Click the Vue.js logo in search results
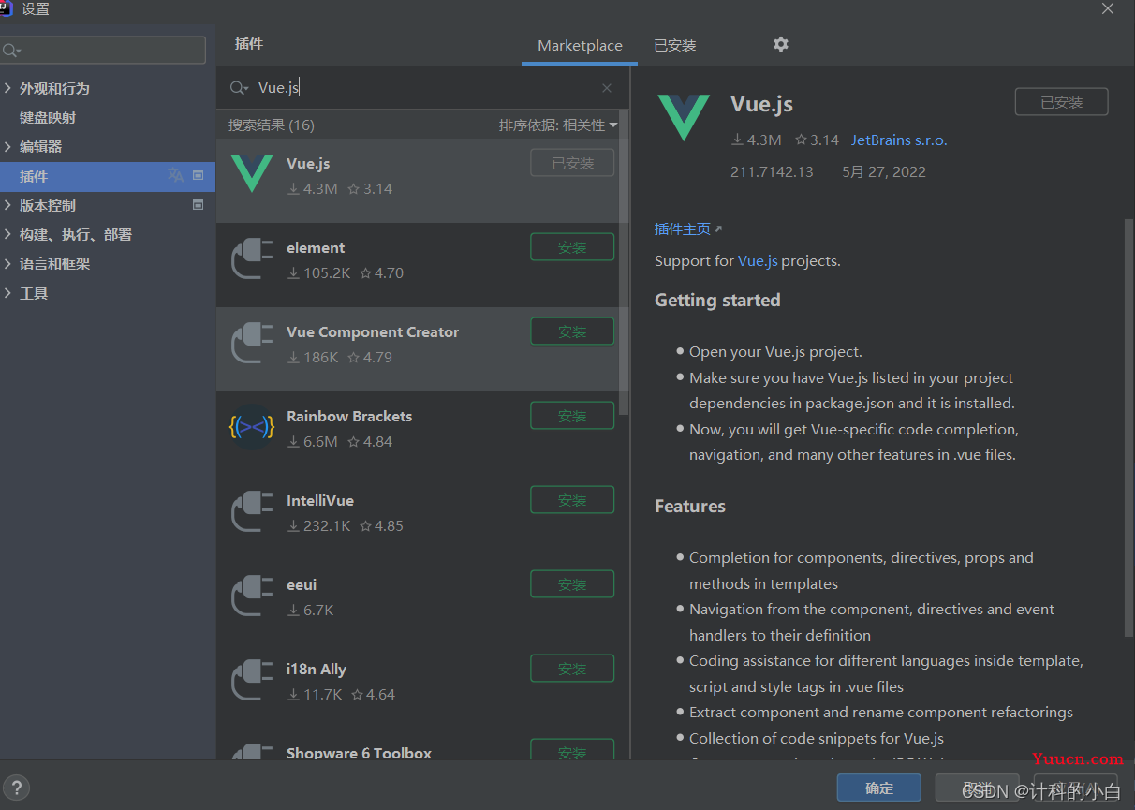 coord(251,174)
